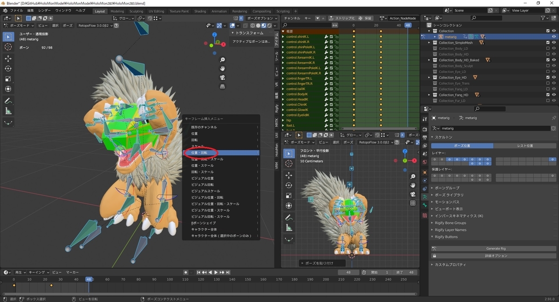Toggle the wrench on control.shinIK.L channel

tap(327, 37)
